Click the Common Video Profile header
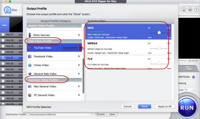 tap(54, 80)
